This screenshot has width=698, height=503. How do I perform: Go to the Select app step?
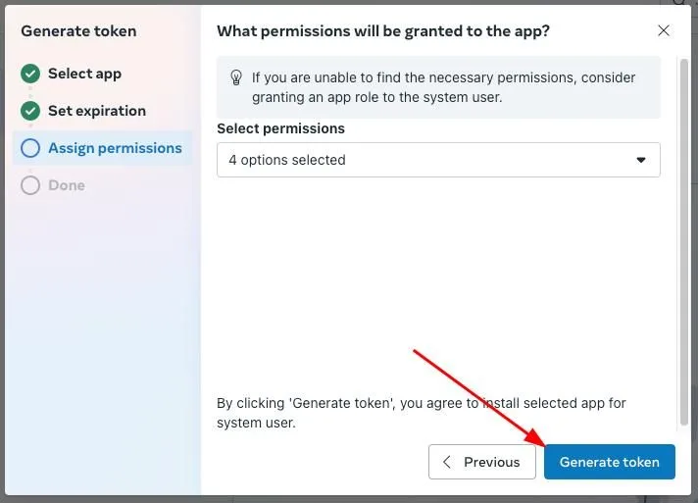84,74
